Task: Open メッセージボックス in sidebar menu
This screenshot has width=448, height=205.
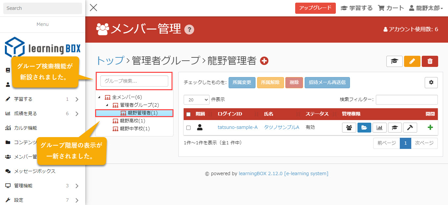Action: [x=34, y=171]
